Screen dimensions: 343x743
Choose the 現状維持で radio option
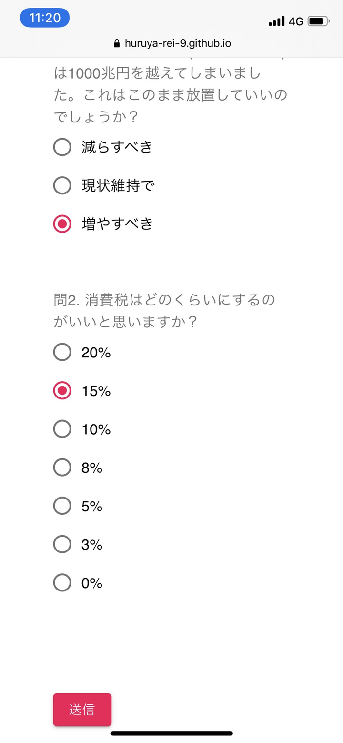click(62, 185)
